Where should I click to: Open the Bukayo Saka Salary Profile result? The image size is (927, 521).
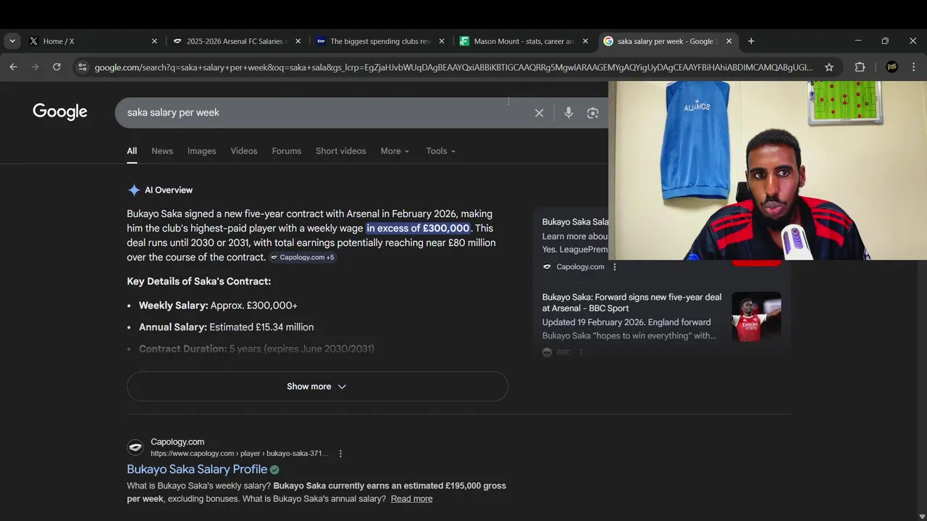coord(197,470)
